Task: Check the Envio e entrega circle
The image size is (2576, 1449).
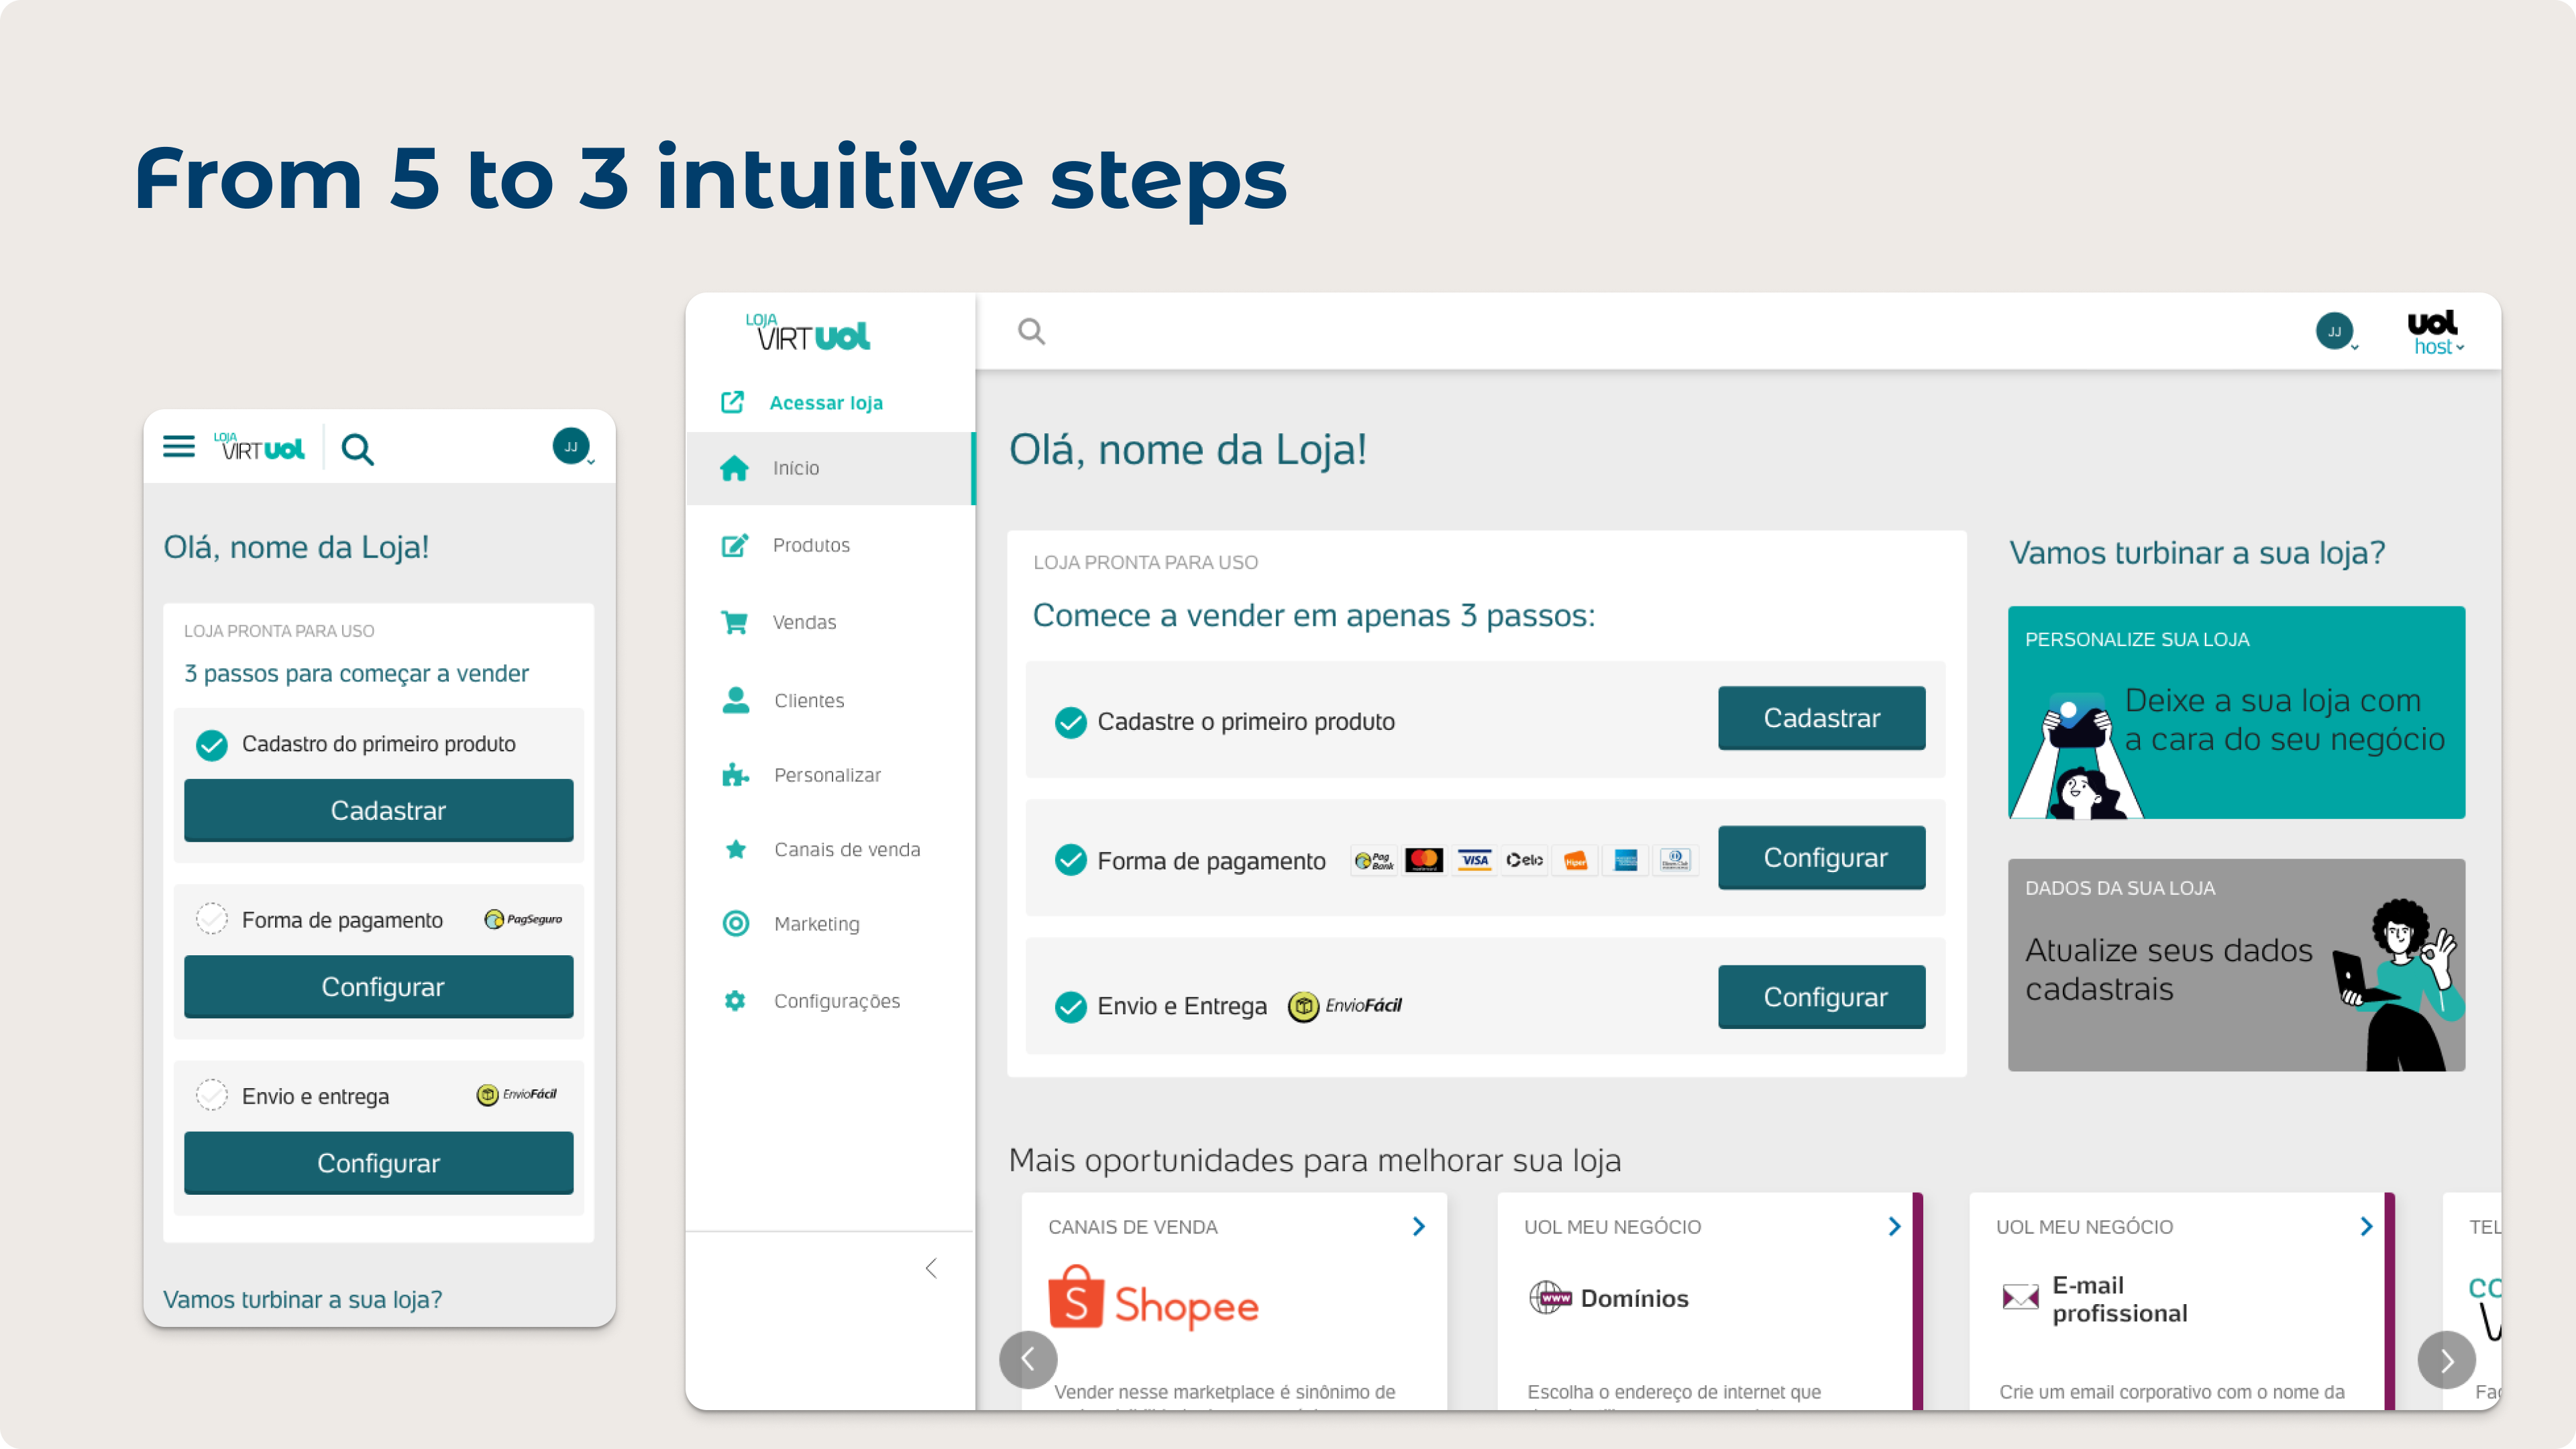Action: [212, 1095]
